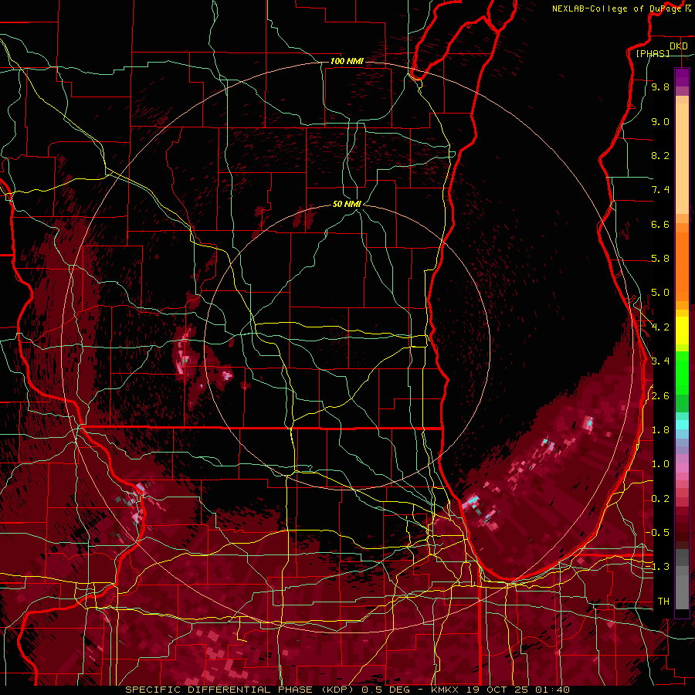Click the 1.8 legend value
695x695 pixels.
tap(660, 430)
